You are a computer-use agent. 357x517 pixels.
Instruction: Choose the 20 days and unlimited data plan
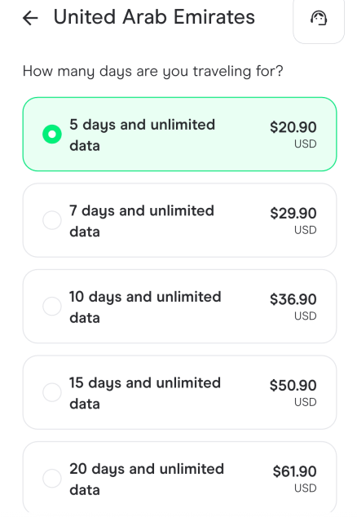pyautogui.click(x=179, y=479)
